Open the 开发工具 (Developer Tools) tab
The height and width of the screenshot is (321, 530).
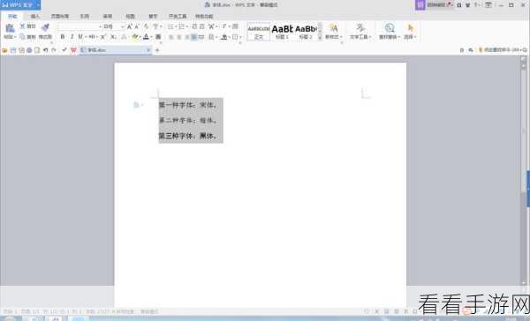(178, 16)
